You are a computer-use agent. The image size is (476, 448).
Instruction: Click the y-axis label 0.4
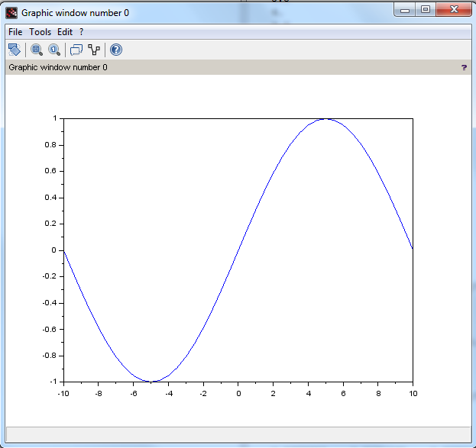click(x=50, y=198)
